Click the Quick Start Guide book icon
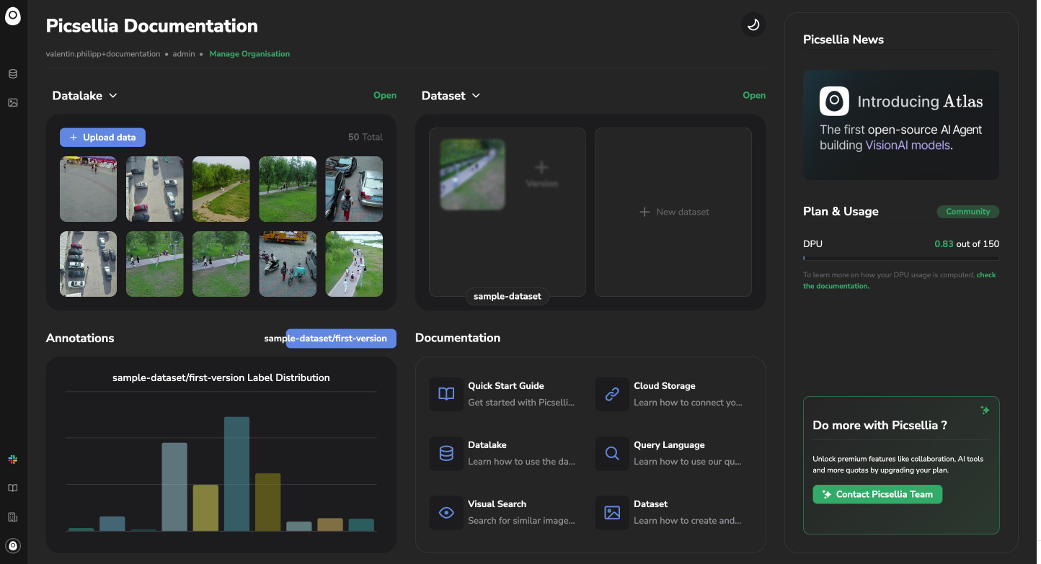1041x564 pixels. click(x=446, y=394)
